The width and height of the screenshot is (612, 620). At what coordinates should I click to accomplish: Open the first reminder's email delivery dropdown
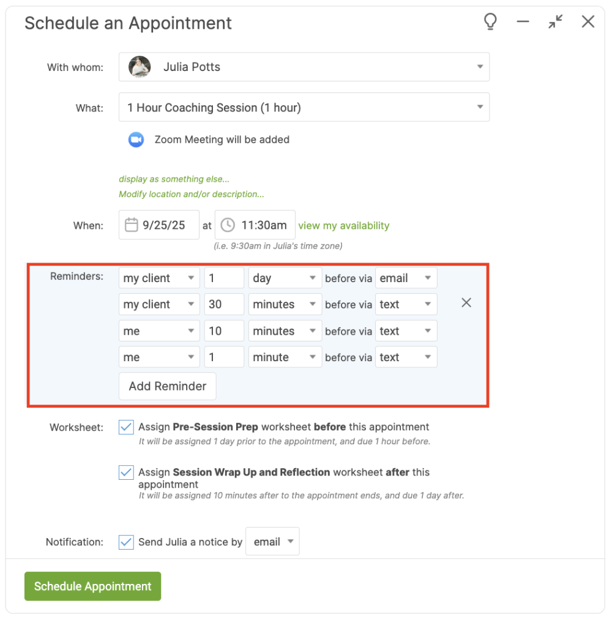tap(406, 278)
